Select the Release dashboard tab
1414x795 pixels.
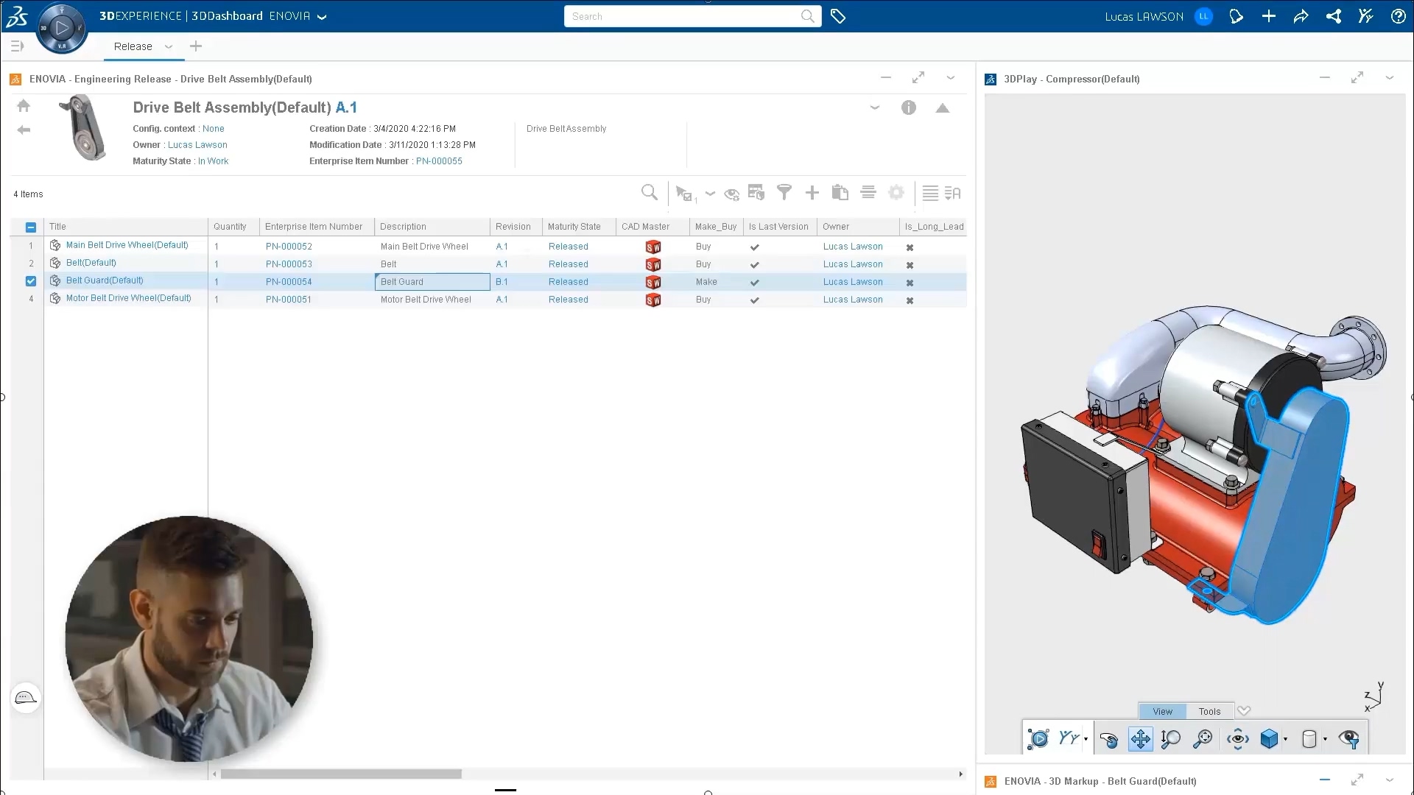[x=133, y=46]
